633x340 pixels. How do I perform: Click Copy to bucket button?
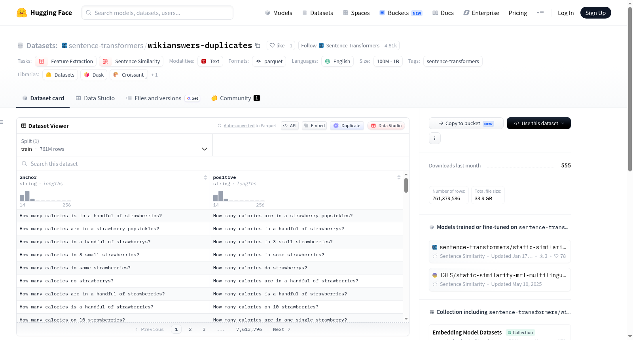pos(466,123)
